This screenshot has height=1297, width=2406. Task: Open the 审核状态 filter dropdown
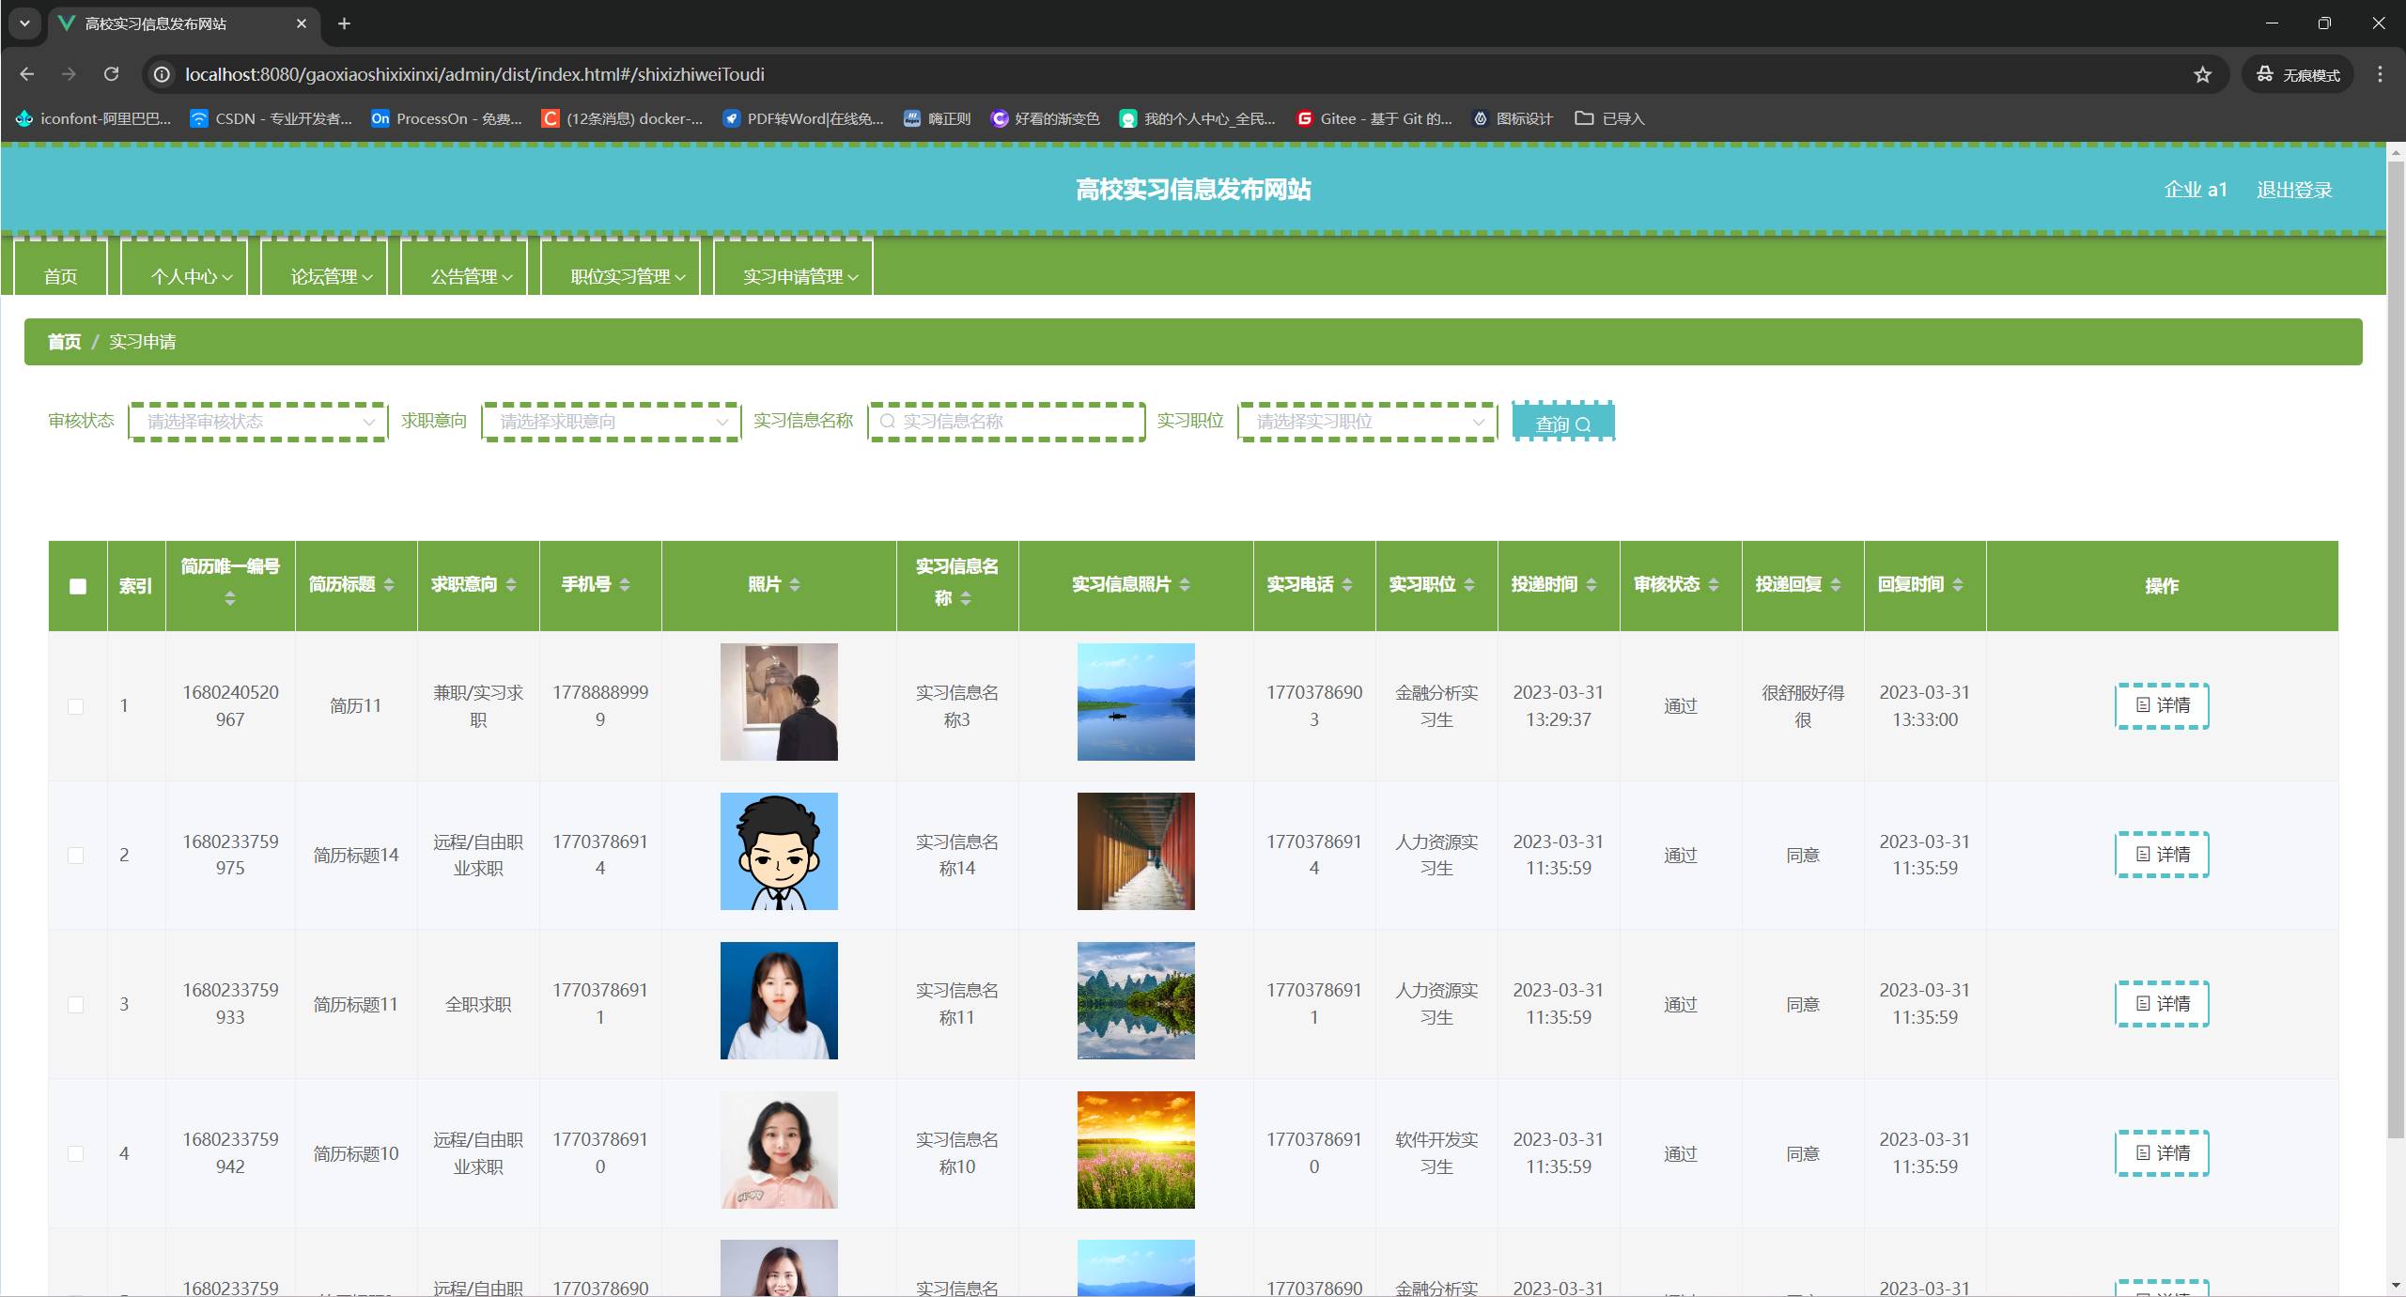click(258, 422)
